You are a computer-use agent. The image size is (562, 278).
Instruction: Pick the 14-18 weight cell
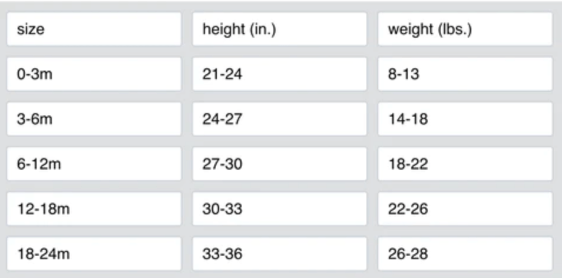pos(465,119)
